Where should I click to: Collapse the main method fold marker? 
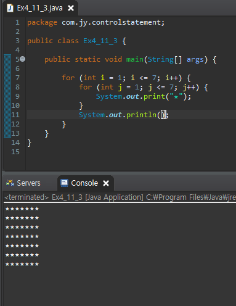23,59
